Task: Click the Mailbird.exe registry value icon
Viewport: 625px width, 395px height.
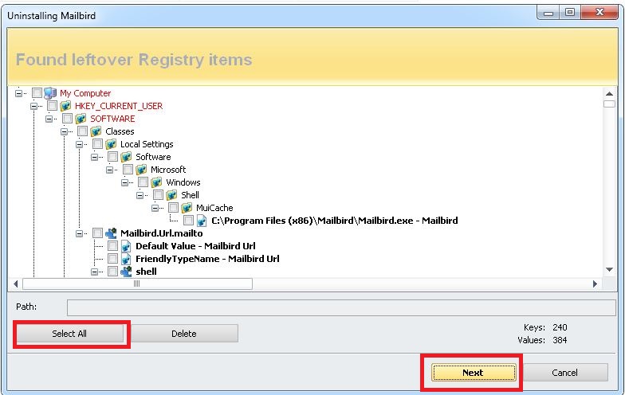Action: click(x=202, y=221)
